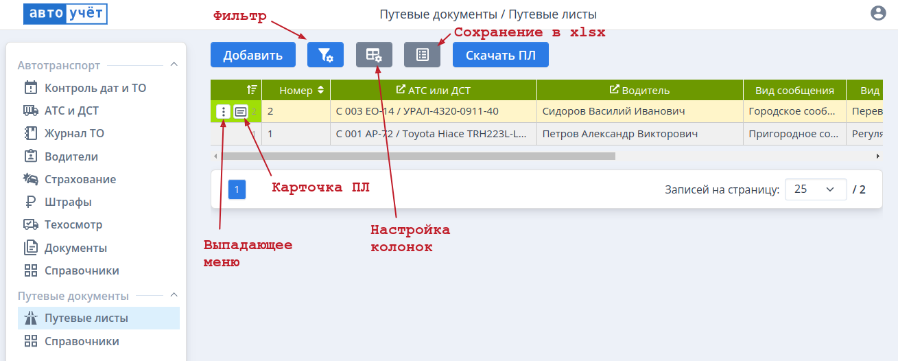The image size is (898, 361).
Task: Click the Пригородное сообщение cell
Action: point(794,134)
